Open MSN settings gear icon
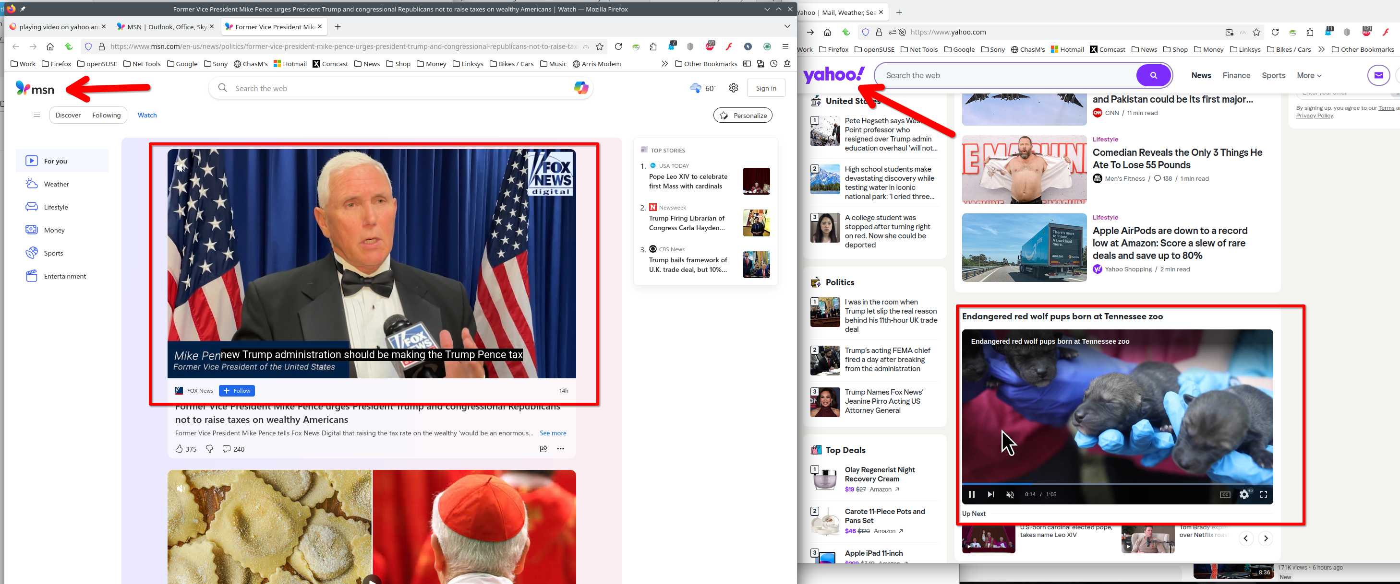Screen dimensions: 1400x584 pyautogui.click(x=734, y=88)
